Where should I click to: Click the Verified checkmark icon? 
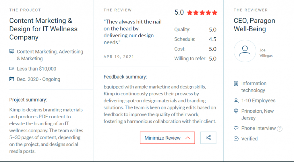[x=236, y=139]
